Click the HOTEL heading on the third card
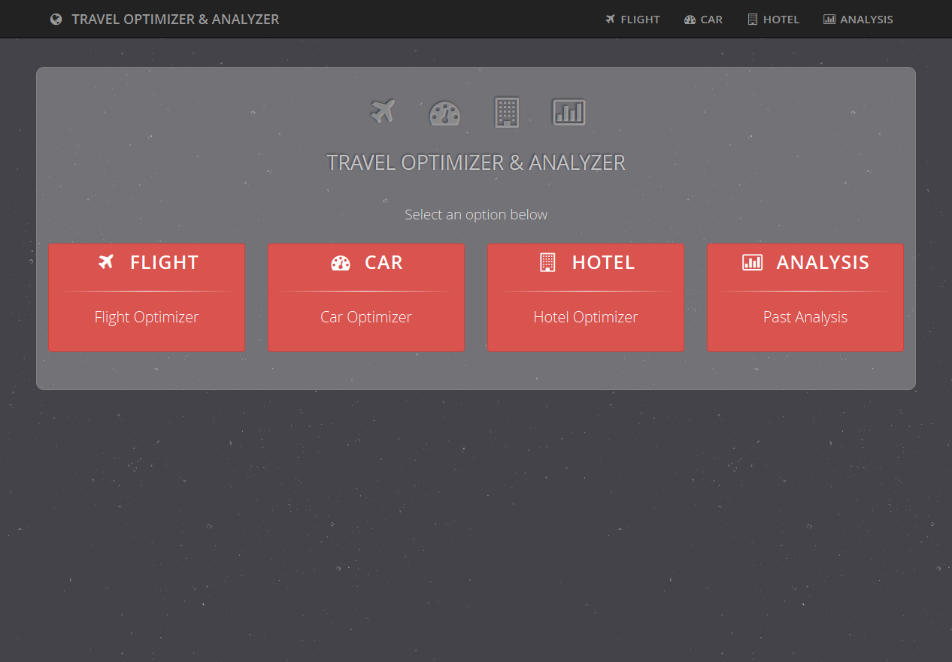 tap(604, 262)
